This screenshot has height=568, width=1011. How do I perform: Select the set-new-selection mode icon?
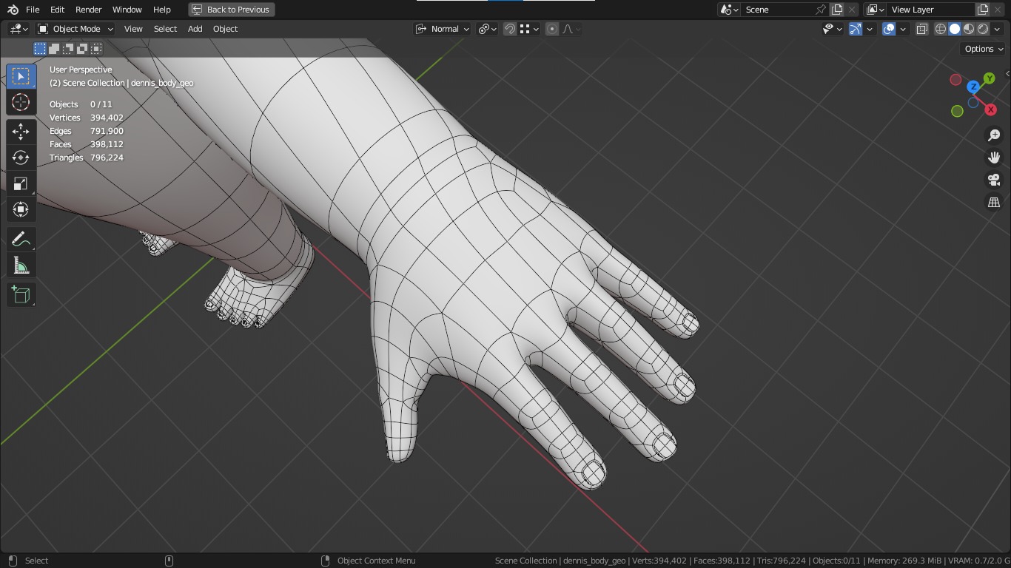(40, 49)
